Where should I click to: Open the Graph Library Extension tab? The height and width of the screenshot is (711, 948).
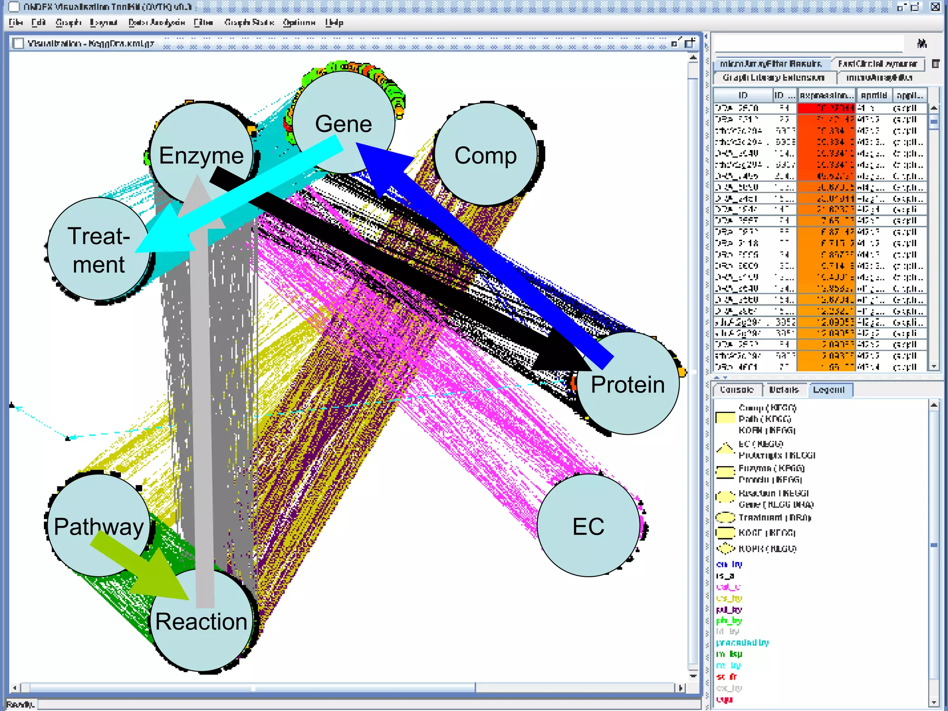point(773,77)
